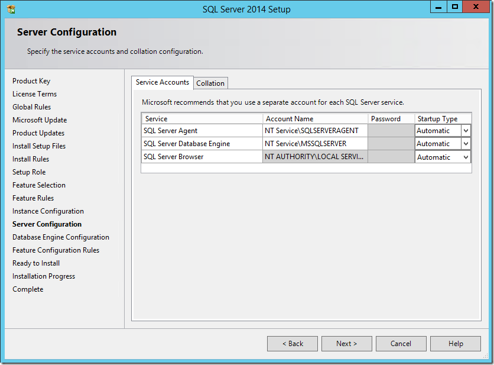Select the Service Accounts tab
This screenshot has height=365, width=494.
(x=162, y=82)
